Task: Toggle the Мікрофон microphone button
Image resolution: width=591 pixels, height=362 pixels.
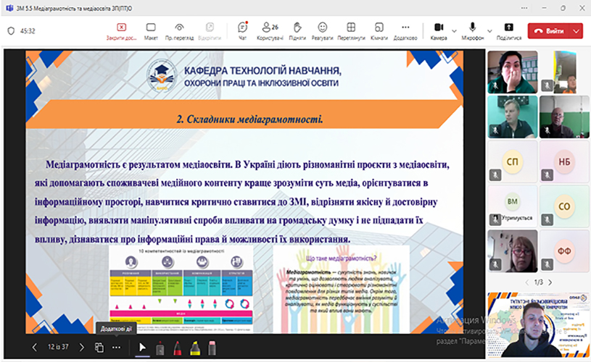Action: coord(472,30)
